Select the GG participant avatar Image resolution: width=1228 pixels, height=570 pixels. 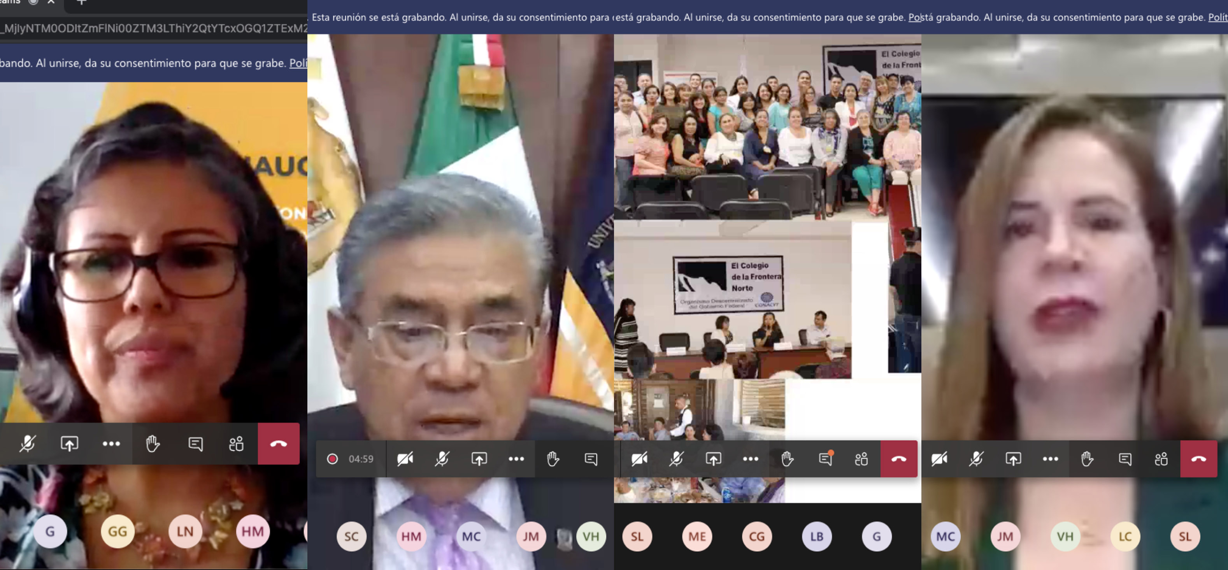point(117,531)
